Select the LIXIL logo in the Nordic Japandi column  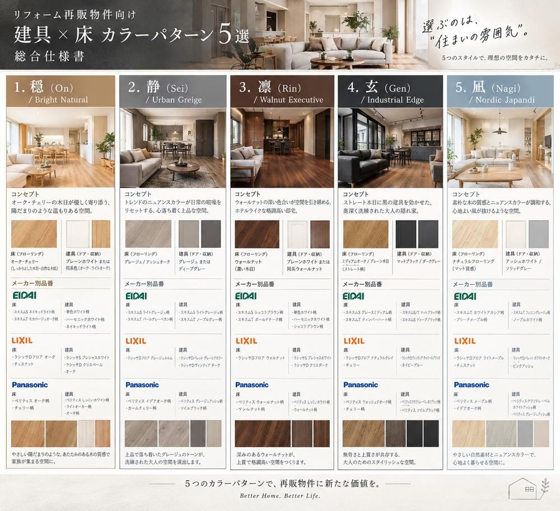(465, 341)
